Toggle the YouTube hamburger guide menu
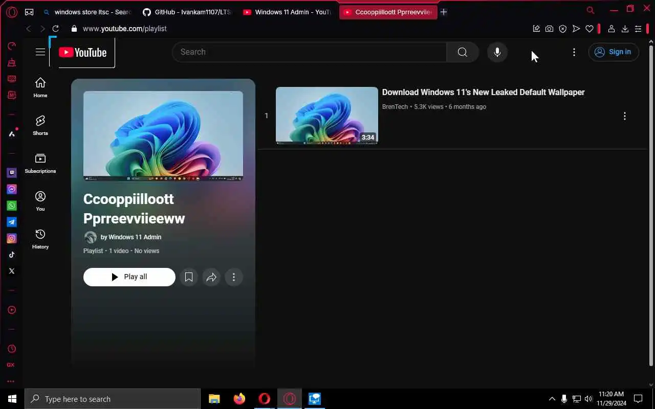 (40, 52)
